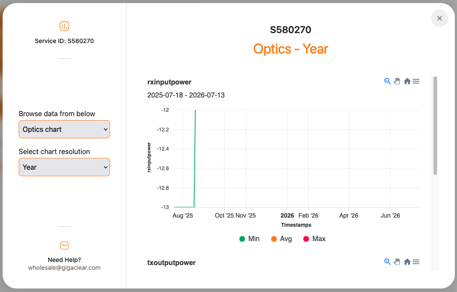
Task: Toggle the Min series legend
Action: (249, 238)
